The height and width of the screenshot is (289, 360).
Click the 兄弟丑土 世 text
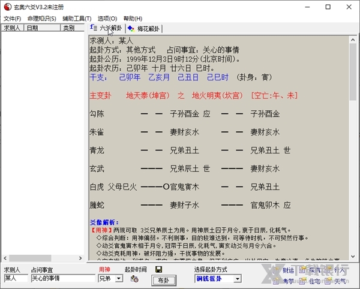tap(271, 150)
